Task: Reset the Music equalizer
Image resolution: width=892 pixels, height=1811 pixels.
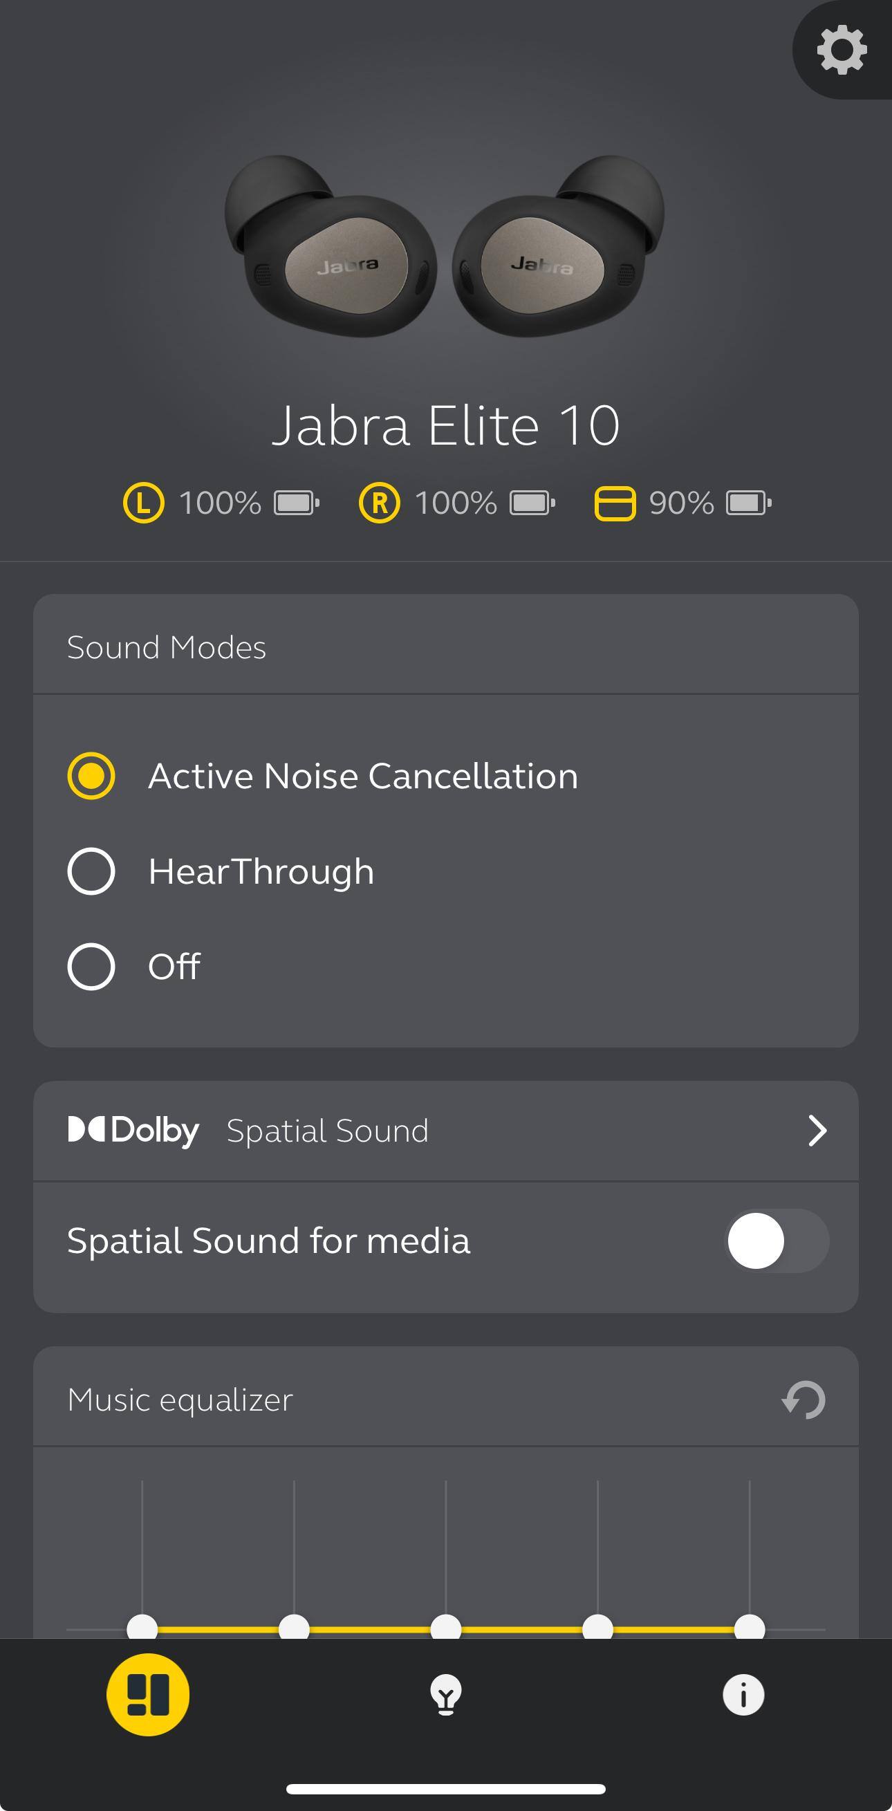Action: coord(804,1400)
